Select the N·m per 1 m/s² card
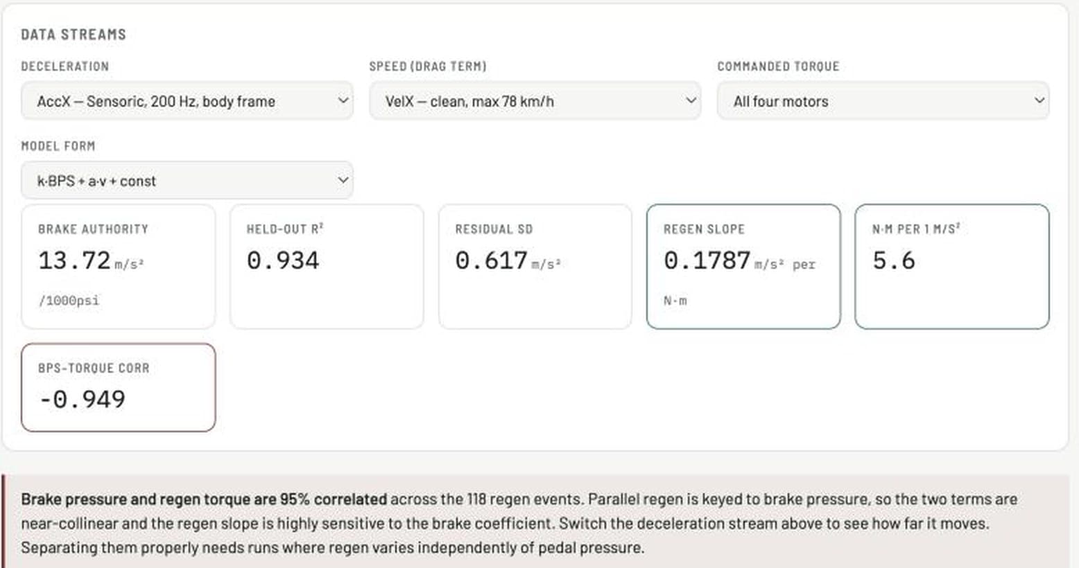Viewport: 1079px width, 568px height. pos(952,267)
